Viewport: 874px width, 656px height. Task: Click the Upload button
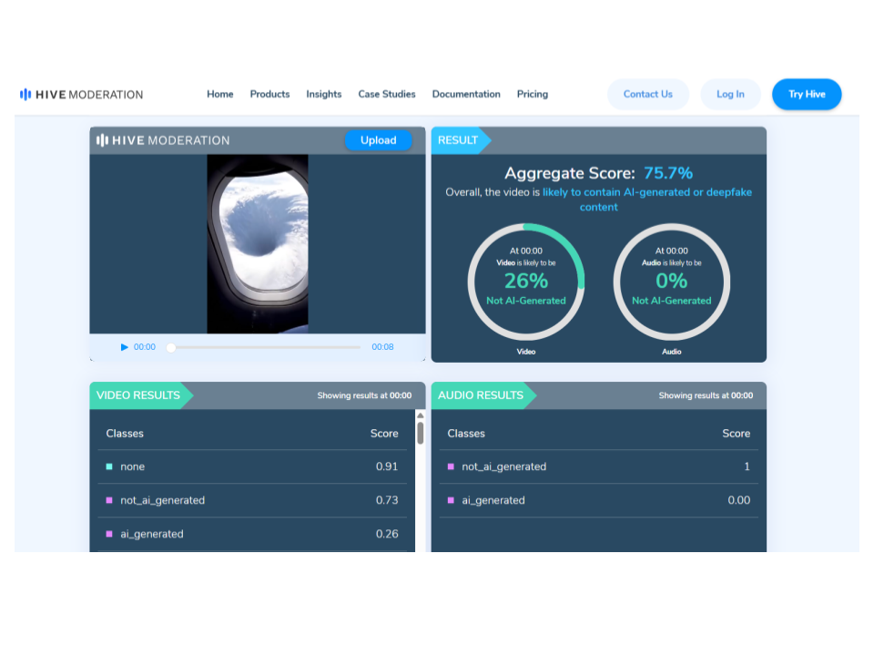pos(378,140)
